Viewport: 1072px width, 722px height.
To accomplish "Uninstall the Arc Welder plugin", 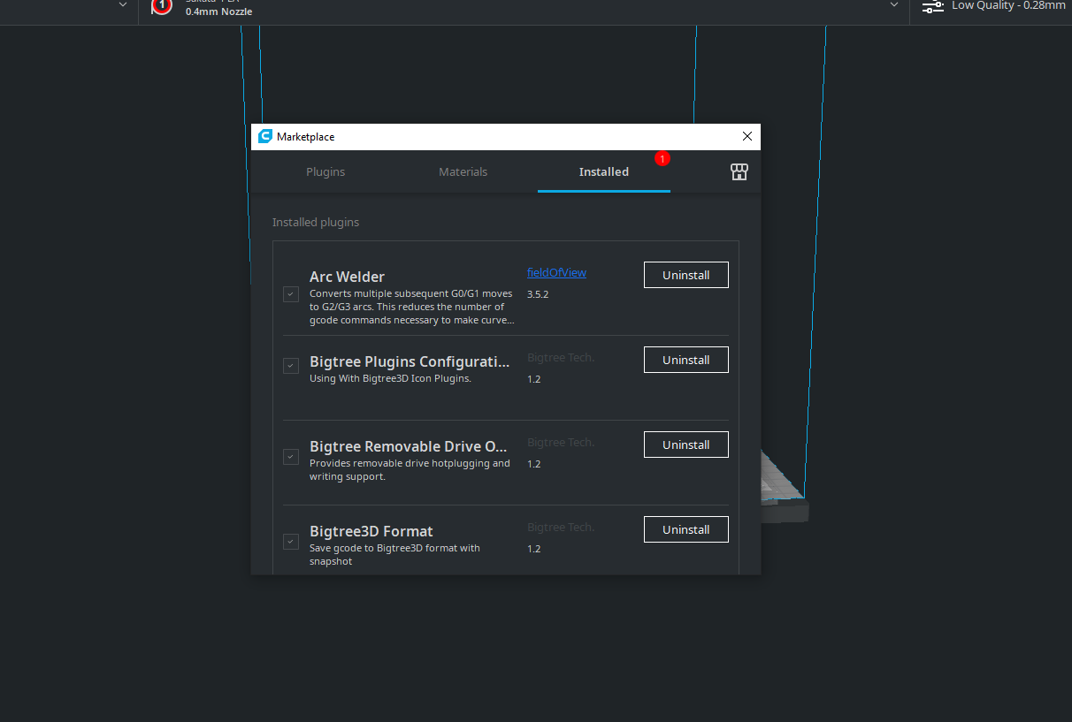I will point(685,275).
